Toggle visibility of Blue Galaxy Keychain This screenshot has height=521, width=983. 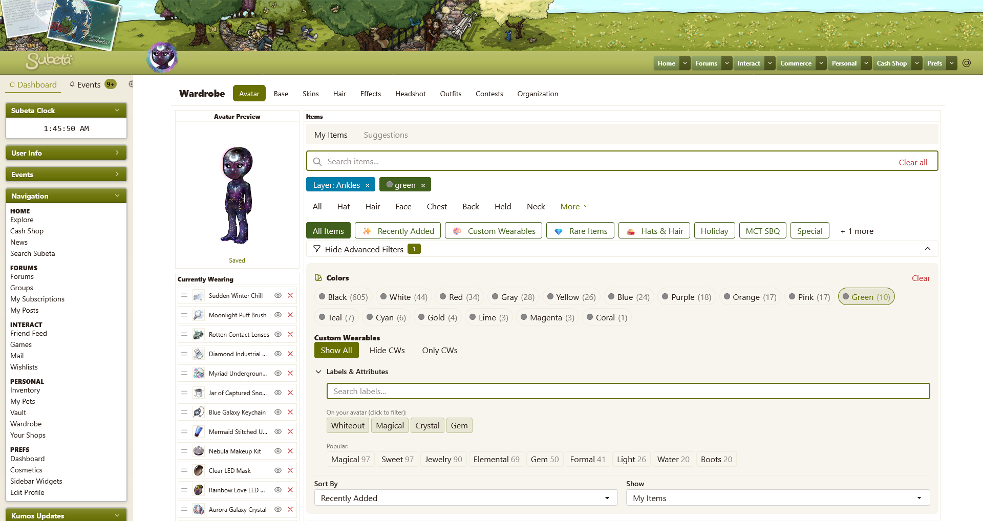click(278, 413)
